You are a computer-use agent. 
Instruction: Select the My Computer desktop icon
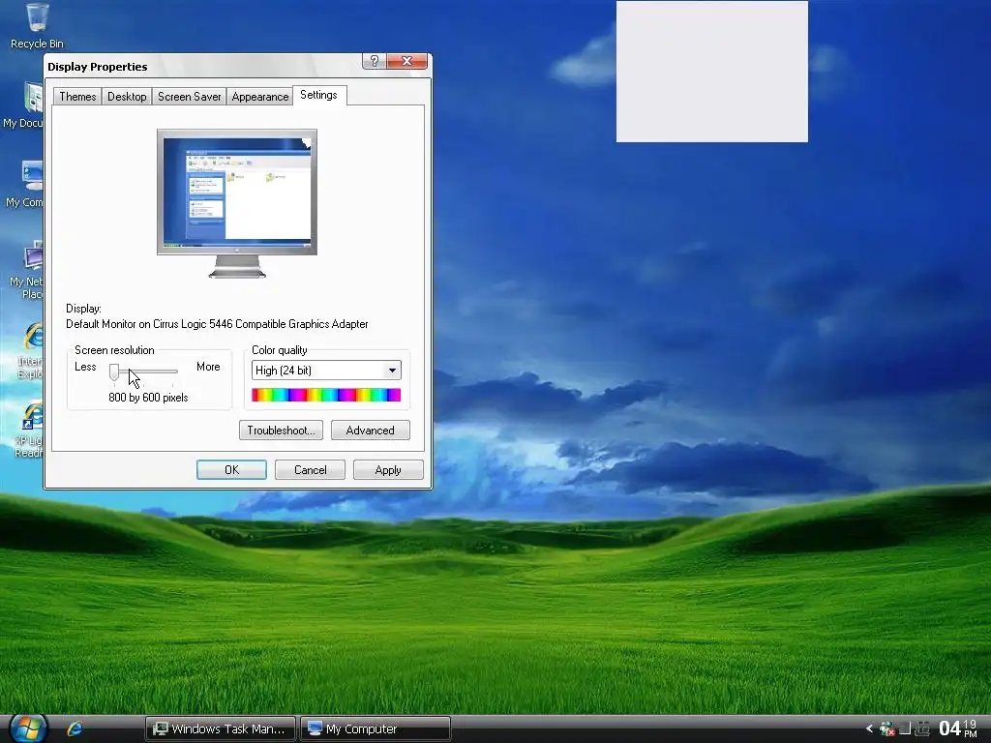coord(25,185)
